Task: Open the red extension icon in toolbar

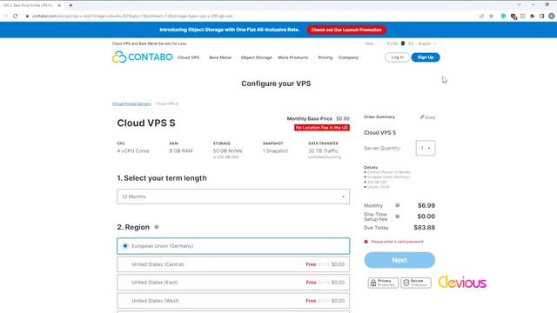Action: [513, 17]
